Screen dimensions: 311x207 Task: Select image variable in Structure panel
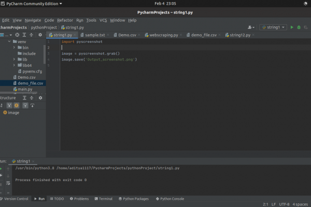pyautogui.click(x=13, y=113)
